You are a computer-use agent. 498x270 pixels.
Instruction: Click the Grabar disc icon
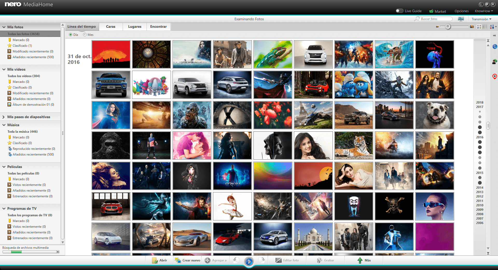point(320,260)
